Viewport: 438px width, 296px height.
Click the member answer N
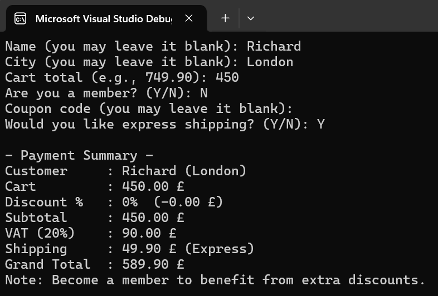[203, 93]
